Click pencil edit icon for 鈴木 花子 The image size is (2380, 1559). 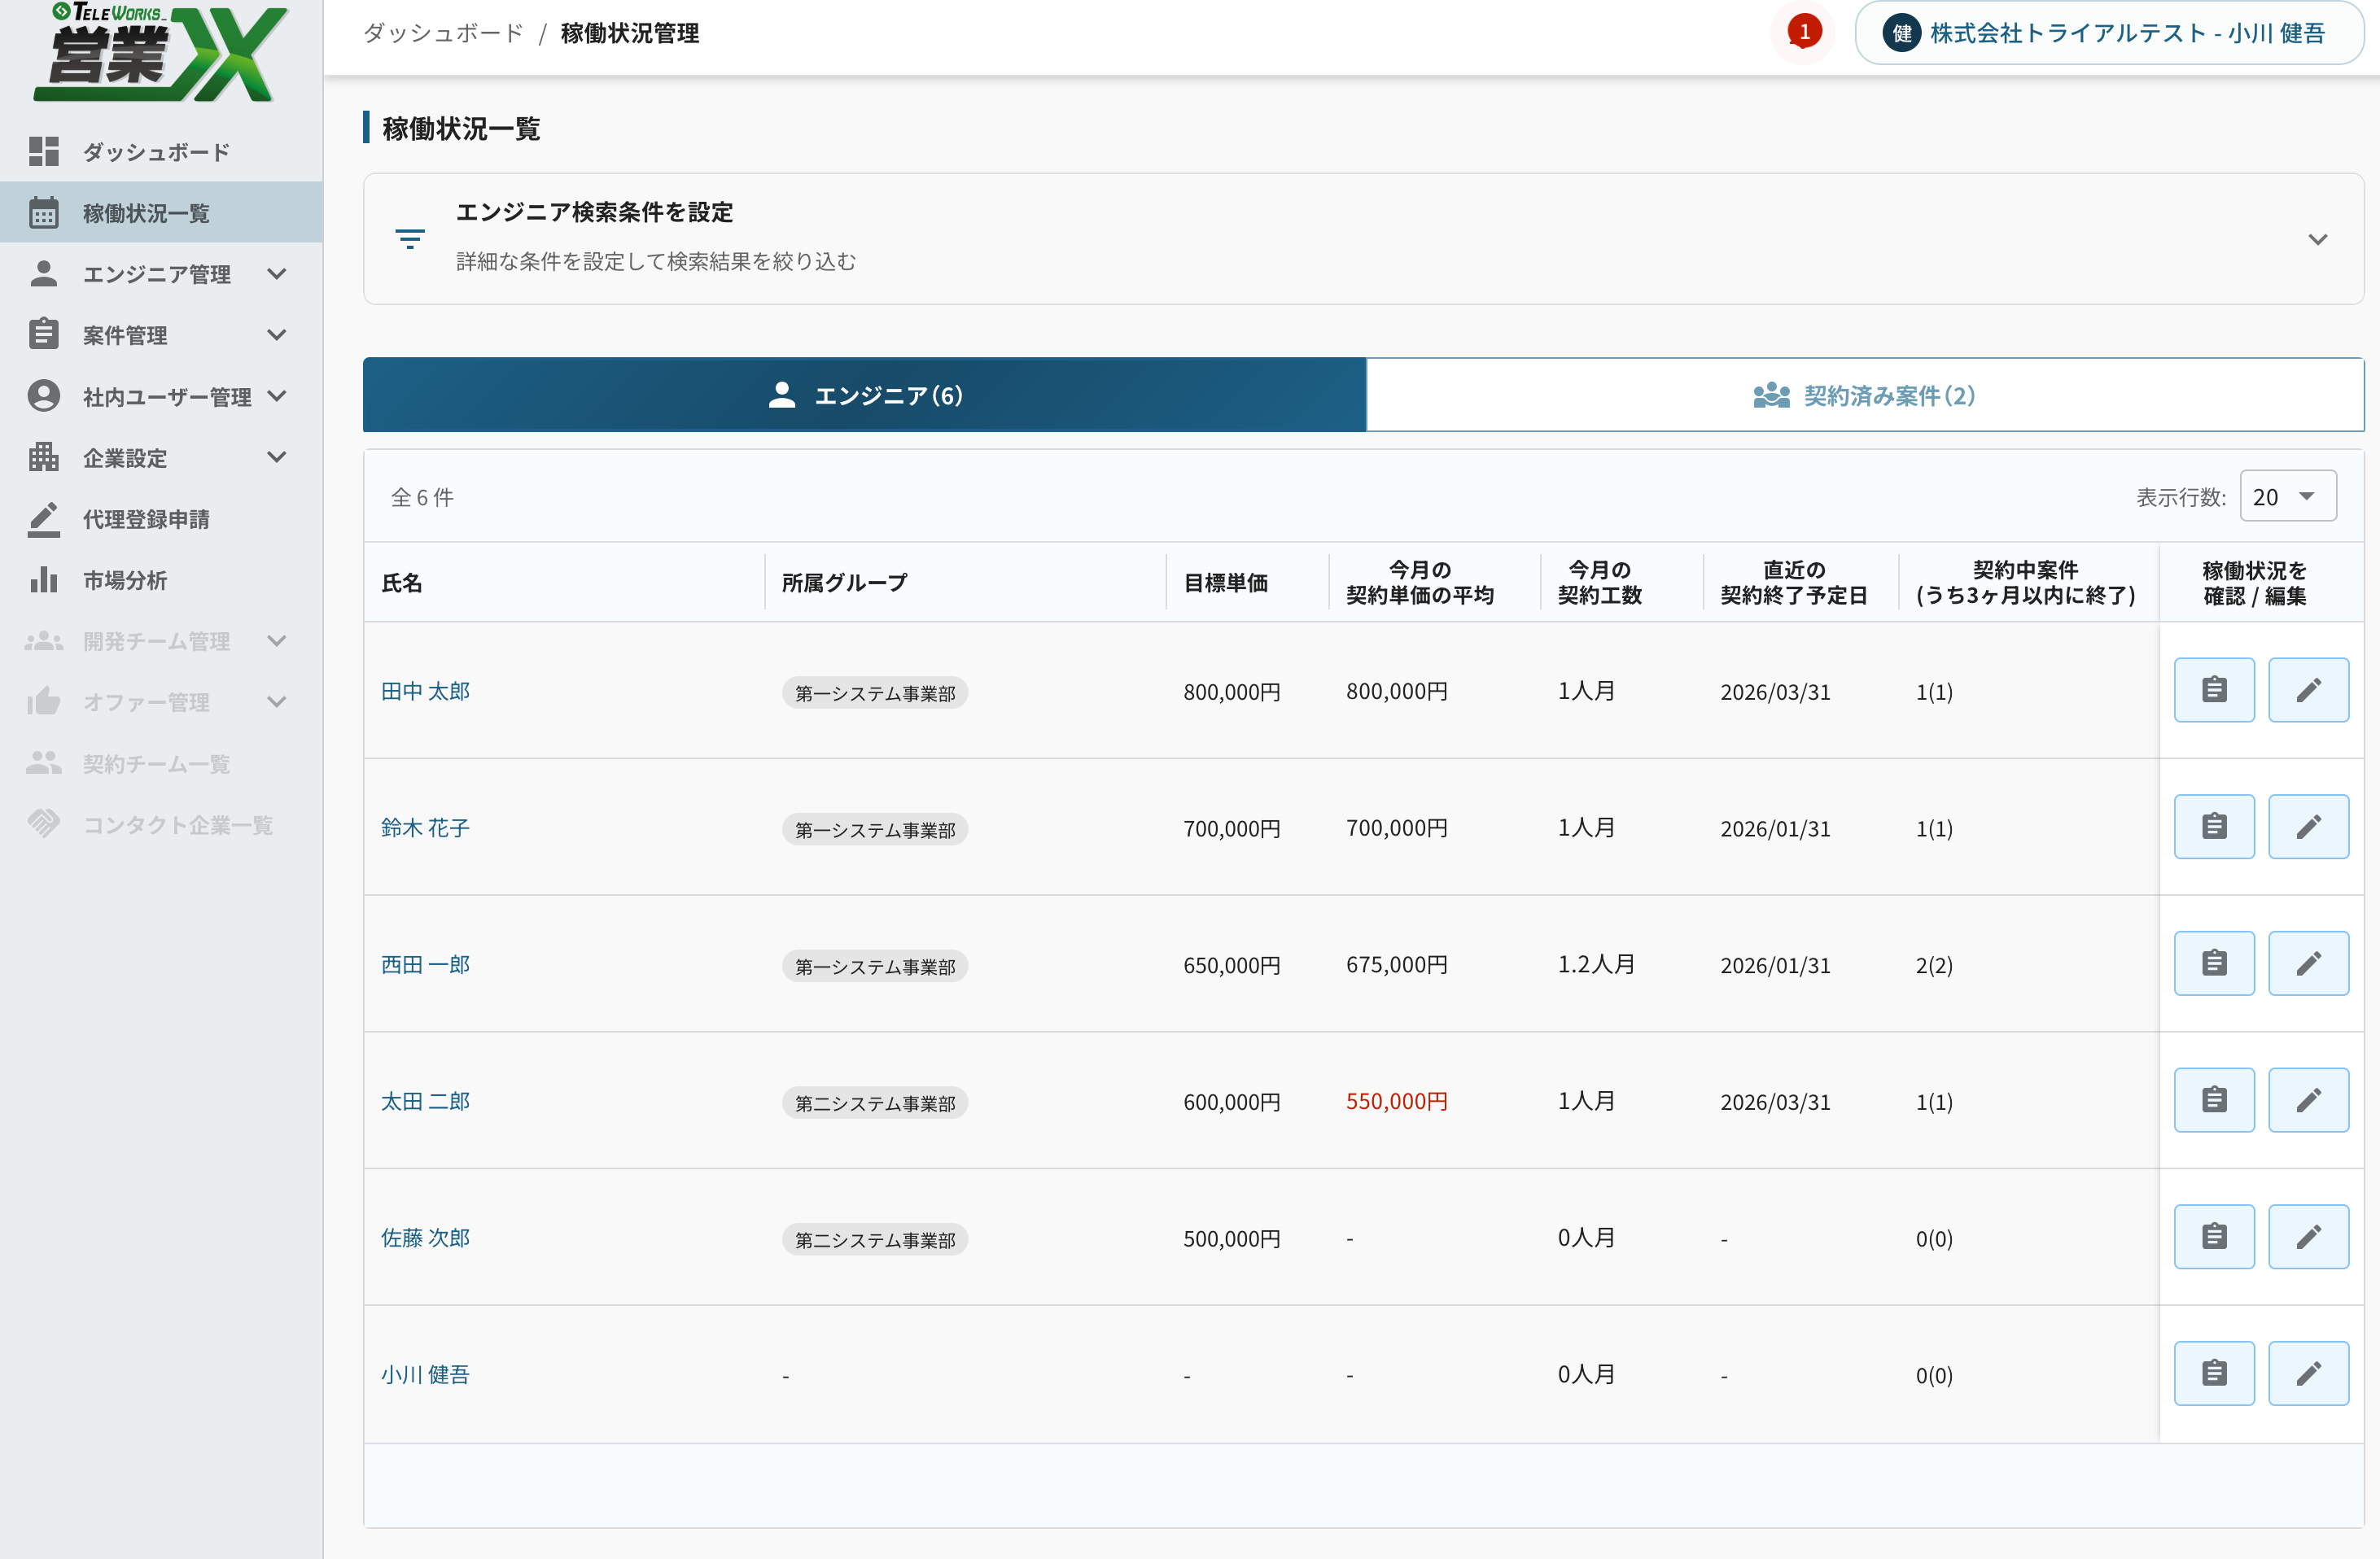(2307, 827)
